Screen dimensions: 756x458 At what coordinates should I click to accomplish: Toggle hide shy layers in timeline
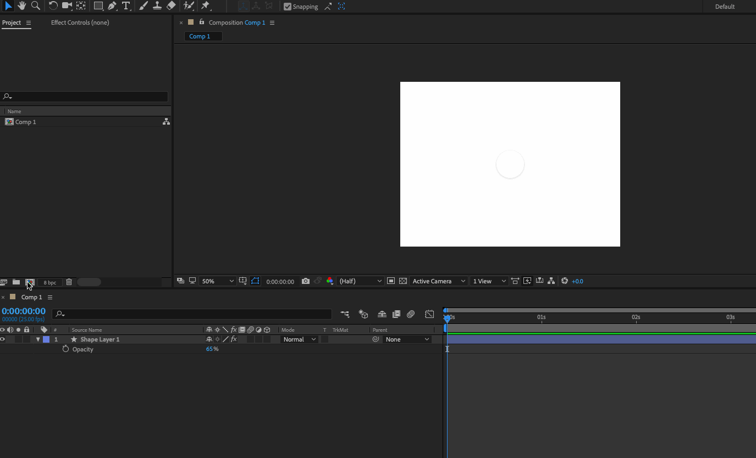tap(382, 314)
